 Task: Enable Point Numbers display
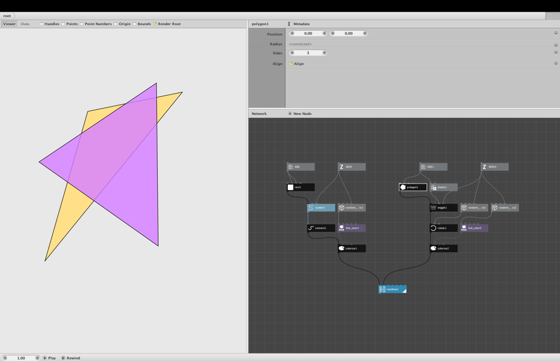tap(82, 24)
